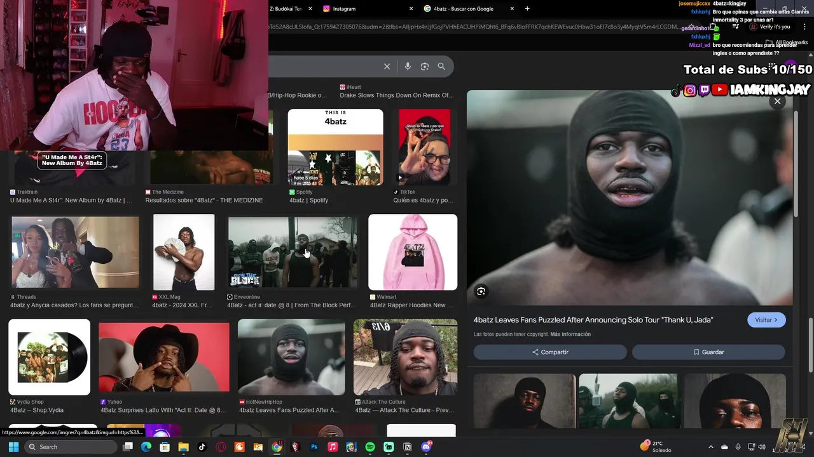Start voice search with microphone icon
The image size is (814, 457).
point(408,66)
